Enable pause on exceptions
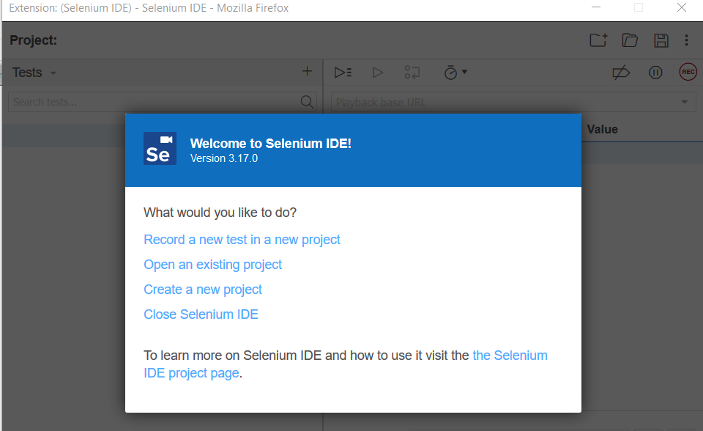This screenshot has height=431, width=703. pyautogui.click(x=655, y=72)
